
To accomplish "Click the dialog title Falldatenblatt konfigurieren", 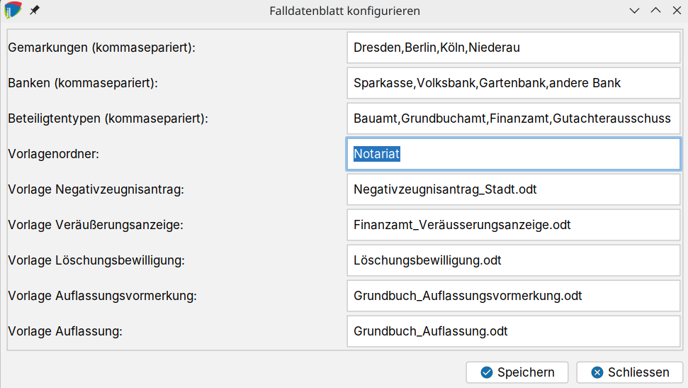I will [x=344, y=11].
